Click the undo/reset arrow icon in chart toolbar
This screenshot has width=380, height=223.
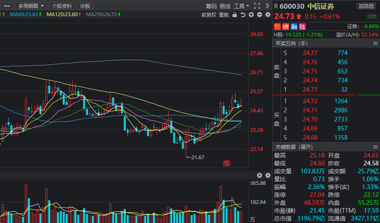243,15
